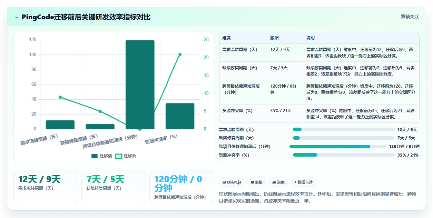
Task: Click the title 'PingCode迁移前后关键研发效率指标对比'
Action: click(x=86, y=17)
